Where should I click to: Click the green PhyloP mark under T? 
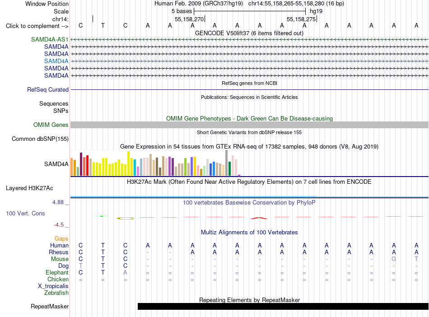[x=102, y=216]
